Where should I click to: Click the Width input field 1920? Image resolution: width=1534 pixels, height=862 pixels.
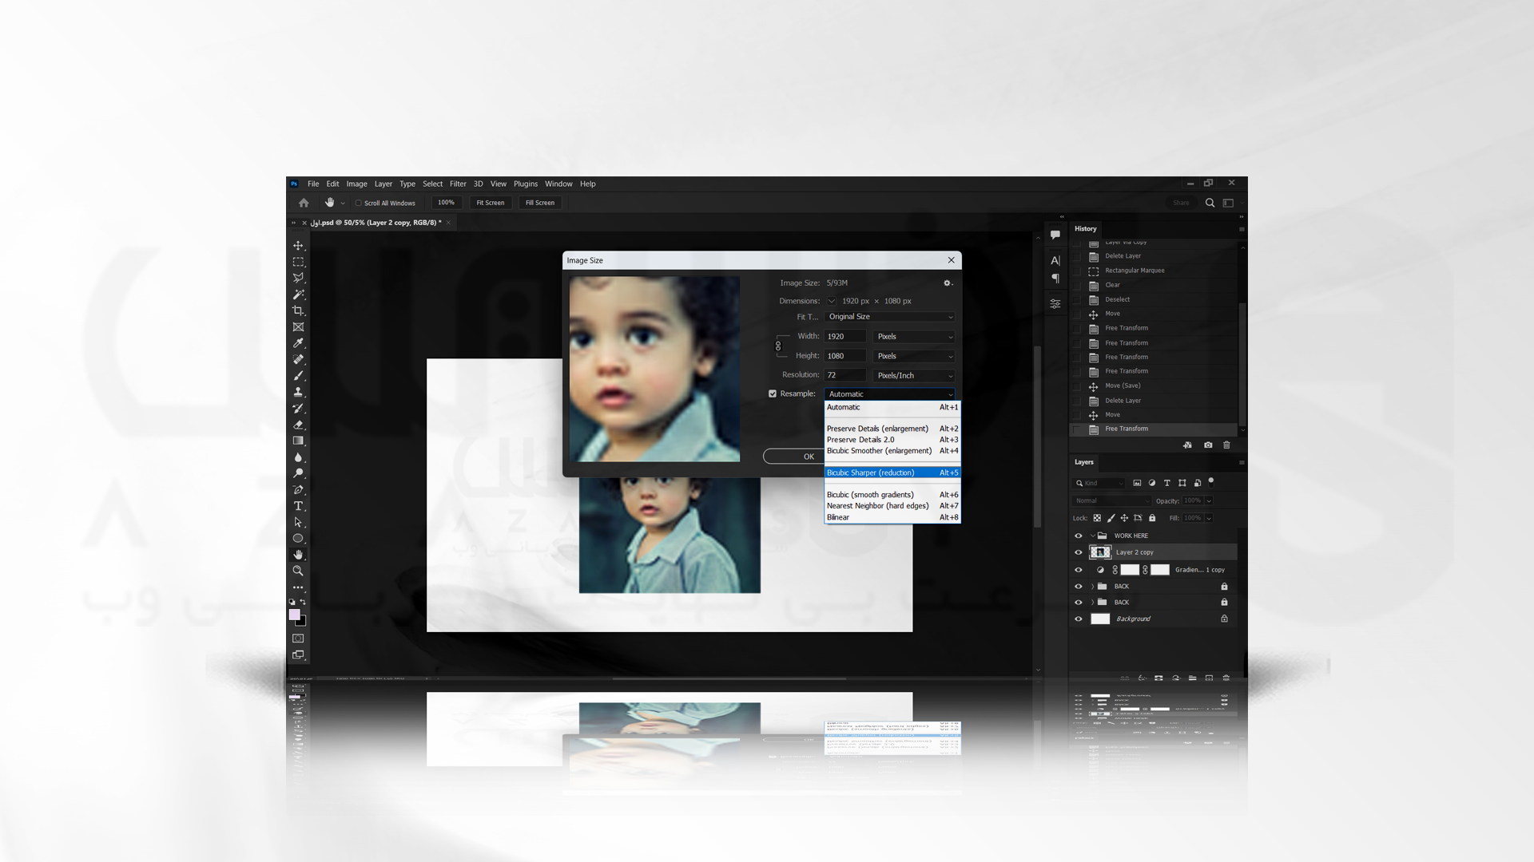coord(845,337)
